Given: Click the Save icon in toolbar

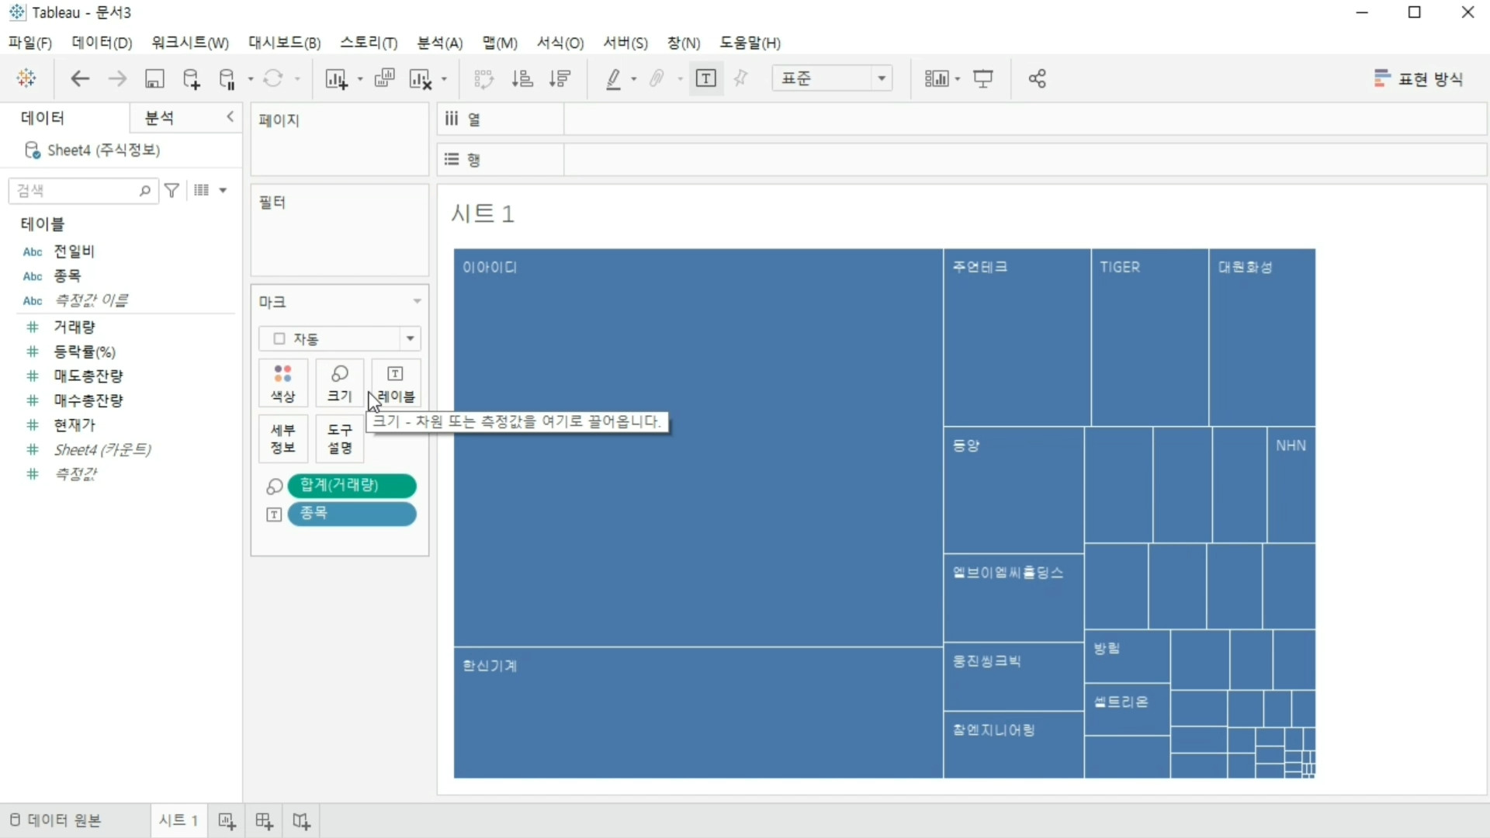Looking at the screenshot, I should click(154, 78).
